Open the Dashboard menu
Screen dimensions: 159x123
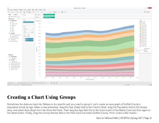pos(21,10)
